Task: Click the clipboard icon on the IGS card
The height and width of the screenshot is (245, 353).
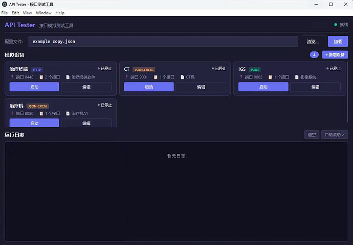Action: click(x=270, y=77)
